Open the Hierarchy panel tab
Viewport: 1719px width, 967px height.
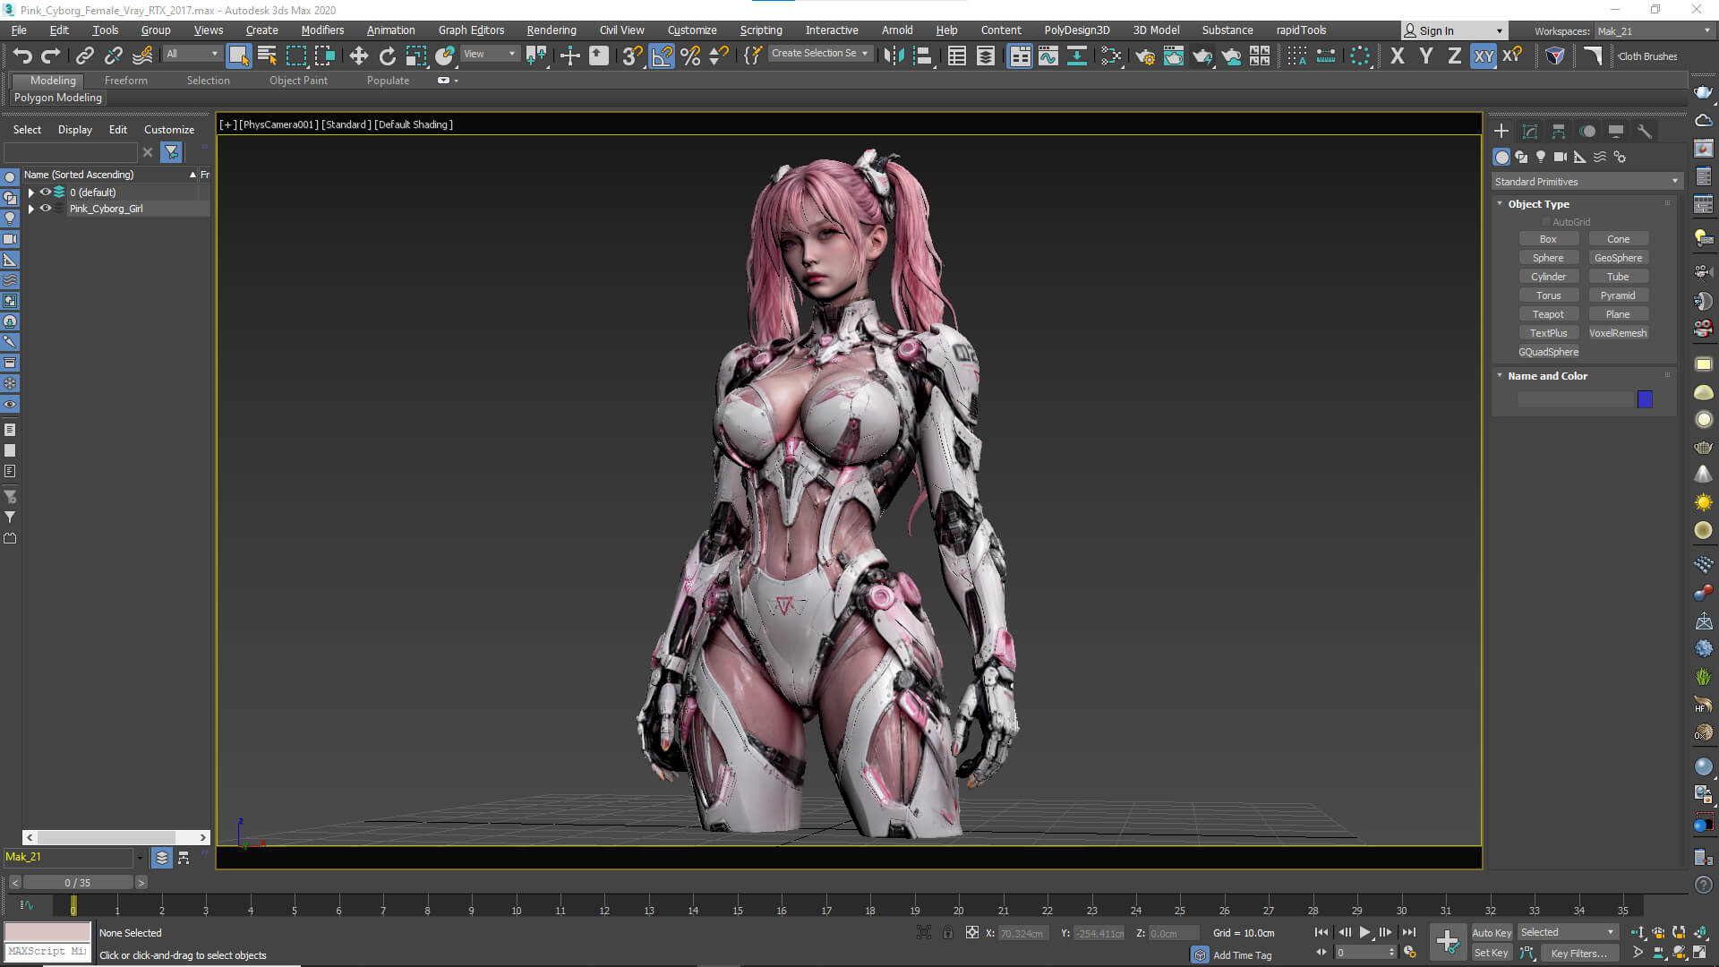coord(1559,132)
